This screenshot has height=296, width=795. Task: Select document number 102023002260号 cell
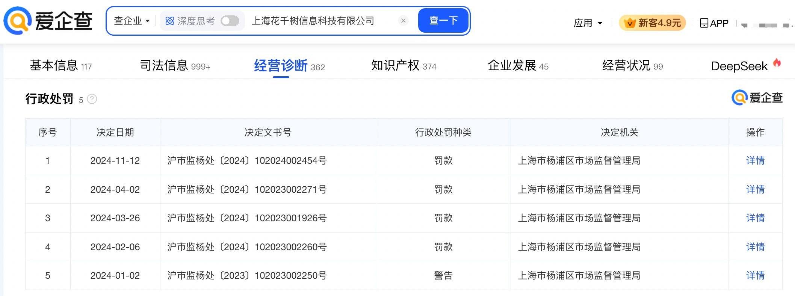[x=268, y=247]
